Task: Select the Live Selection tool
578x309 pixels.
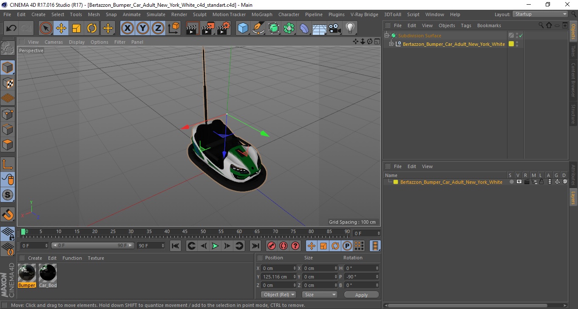Action: pyautogui.click(x=46, y=28)
